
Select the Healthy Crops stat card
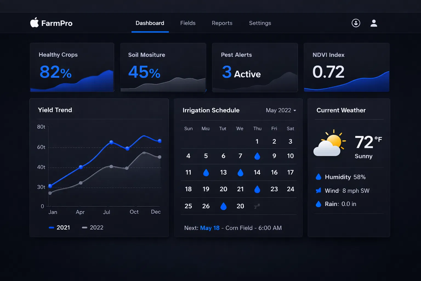click(72, 67)
